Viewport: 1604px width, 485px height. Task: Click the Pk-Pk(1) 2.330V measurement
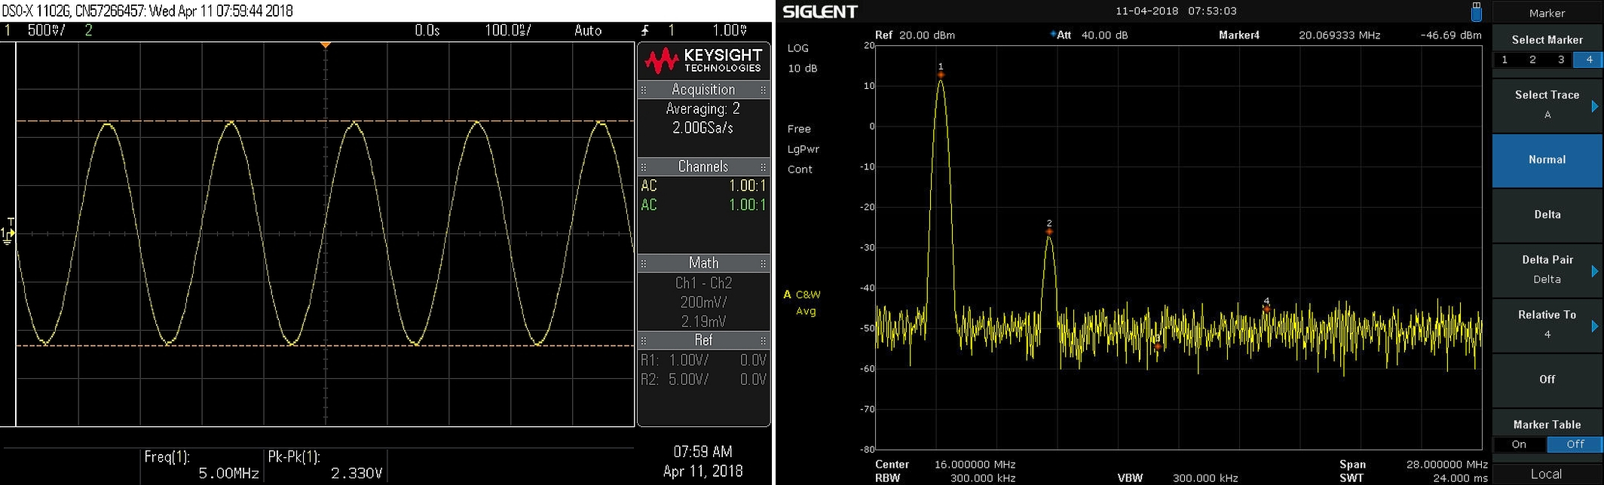pyautogui.click(x=326, y=465)
